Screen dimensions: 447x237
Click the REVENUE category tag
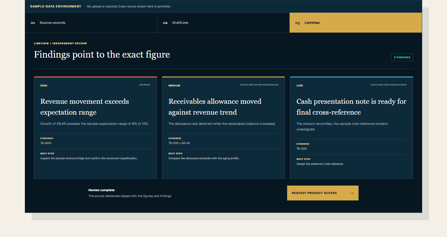coord(145,85)
